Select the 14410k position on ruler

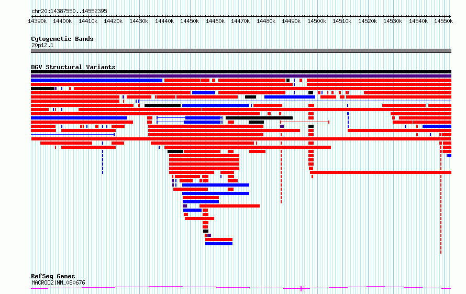pyautogui.click(x=88, y=21)
